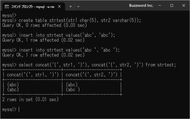Click the command prompt tab icon

[7, 7]
